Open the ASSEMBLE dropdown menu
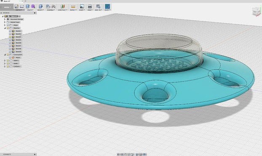The image size is (262, 156). (51, 10)
